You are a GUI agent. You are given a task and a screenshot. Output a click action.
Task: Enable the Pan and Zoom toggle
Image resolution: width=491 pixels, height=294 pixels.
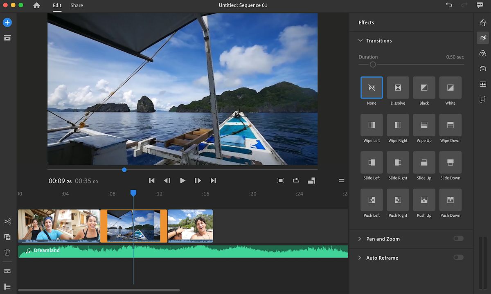(458, 239)
